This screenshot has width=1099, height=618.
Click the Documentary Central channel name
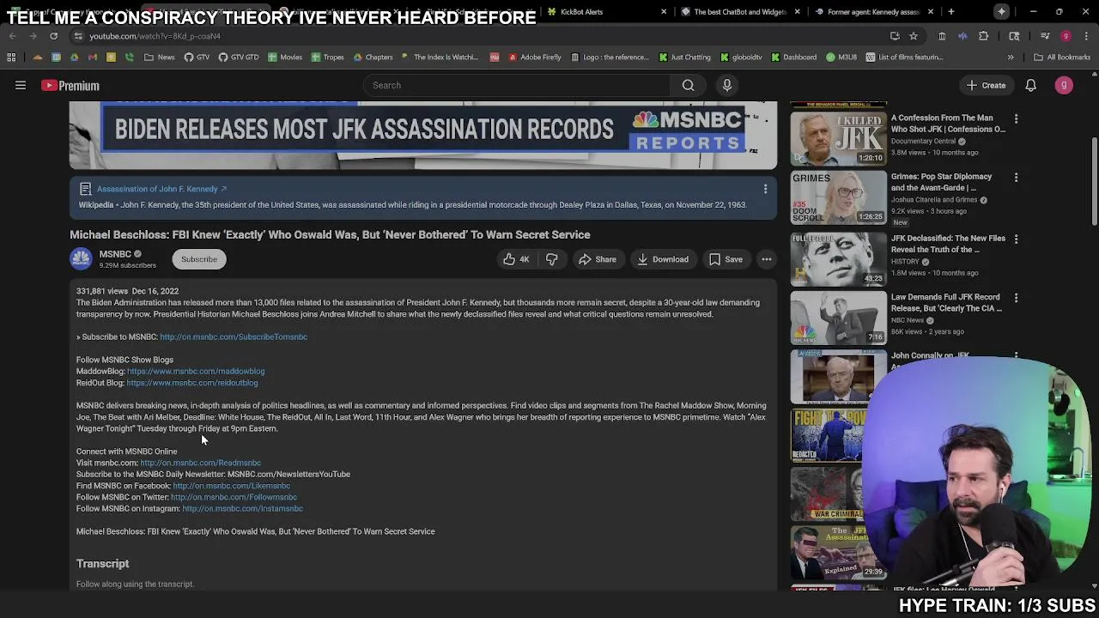(x=923, y=141)
